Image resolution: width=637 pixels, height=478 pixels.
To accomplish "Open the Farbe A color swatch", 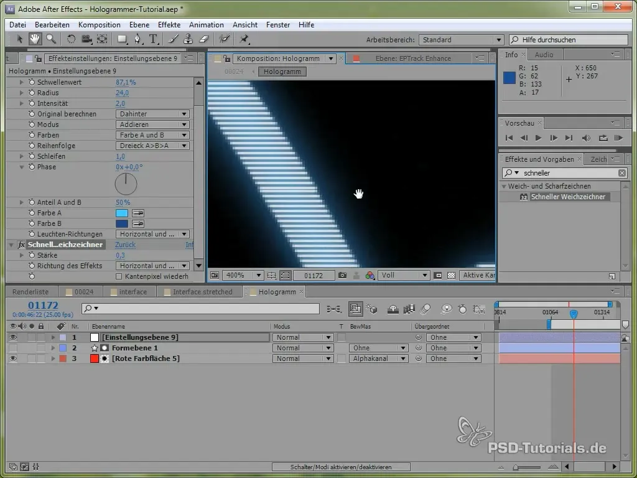I will coord(122,213).
